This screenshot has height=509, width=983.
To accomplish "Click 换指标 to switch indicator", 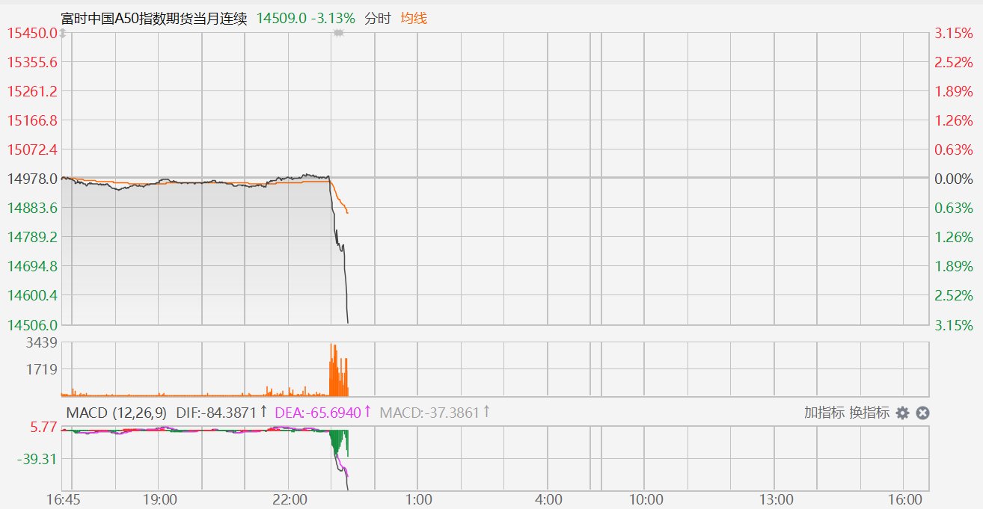I will tap(869, 413).
